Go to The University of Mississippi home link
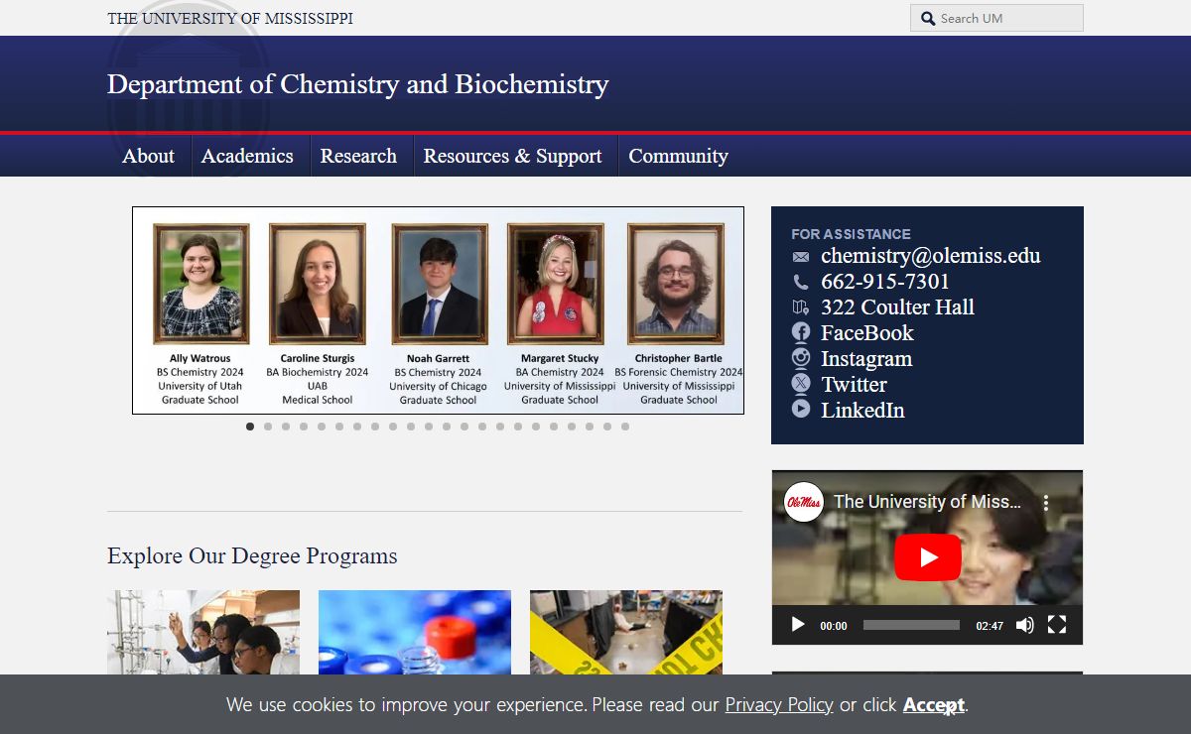This screenshot has height=734, width=1191. click(x=230, y=18)
